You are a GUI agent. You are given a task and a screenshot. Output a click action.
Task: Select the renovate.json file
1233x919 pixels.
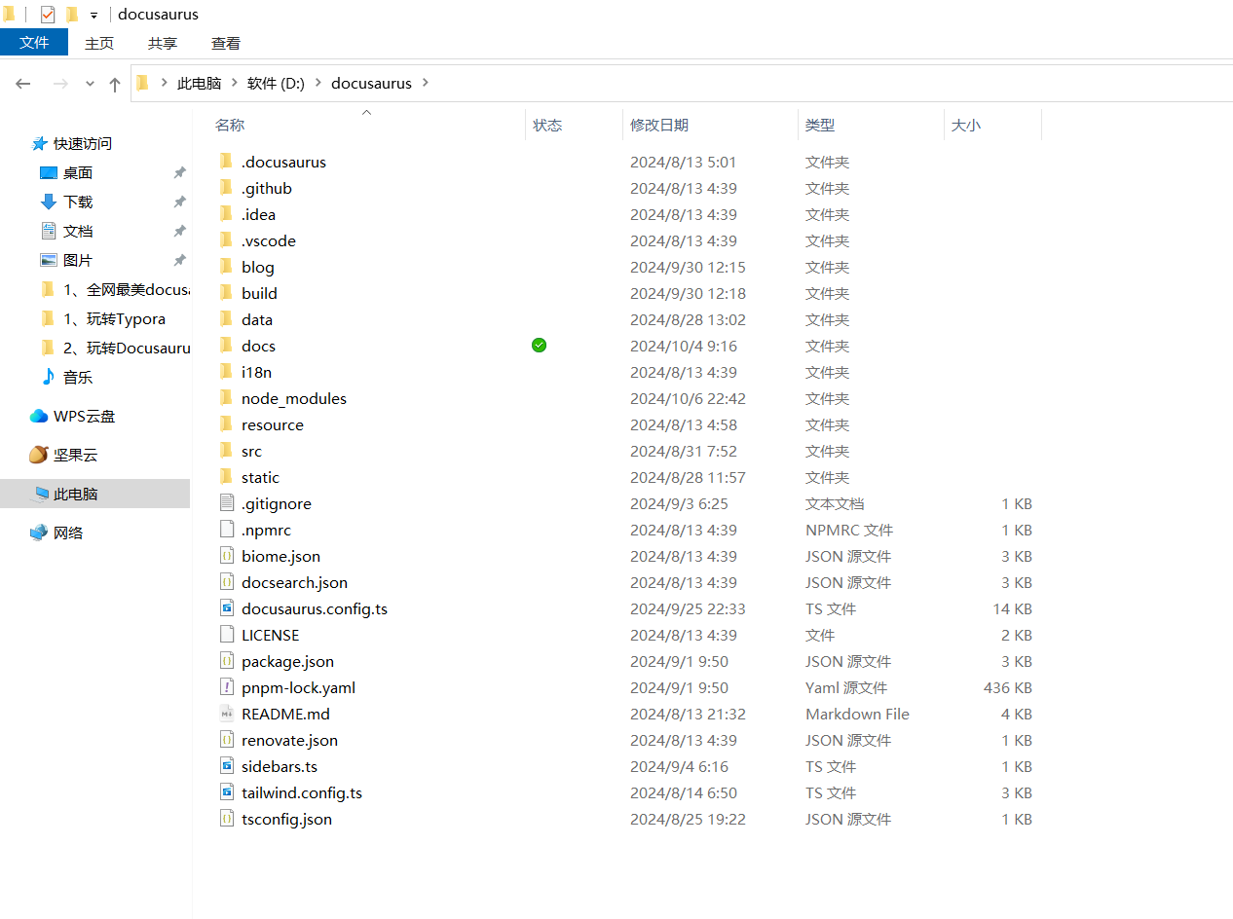pos(289,740)
